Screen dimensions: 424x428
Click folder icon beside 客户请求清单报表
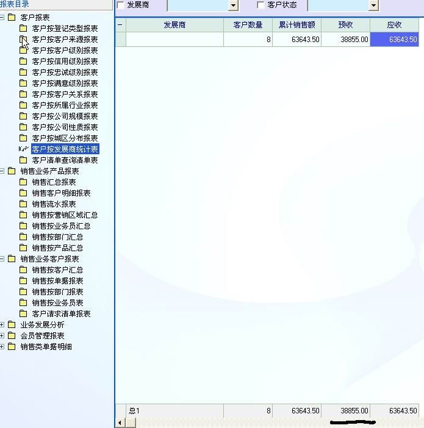(23, 314)
